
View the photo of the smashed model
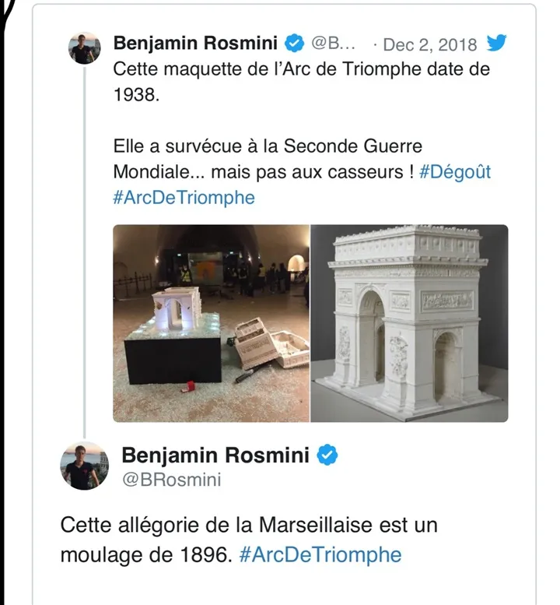pyautogui.click(x=211, y=323)
